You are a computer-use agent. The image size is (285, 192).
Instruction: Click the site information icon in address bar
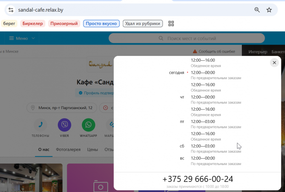[x=11, y=10]
